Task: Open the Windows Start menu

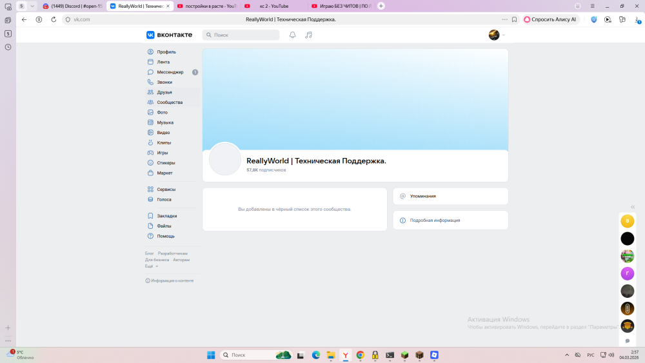Action: click(x=211, y=355)
